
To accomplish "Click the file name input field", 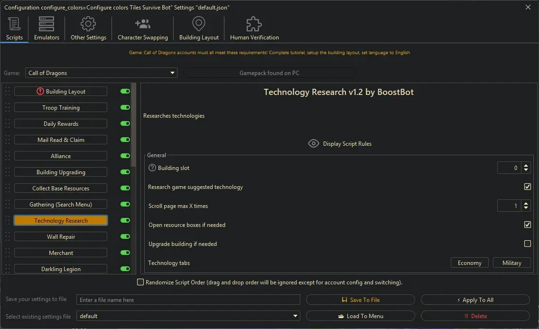I will pos(188,300).
